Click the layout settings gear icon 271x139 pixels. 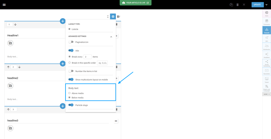point(113,16)
